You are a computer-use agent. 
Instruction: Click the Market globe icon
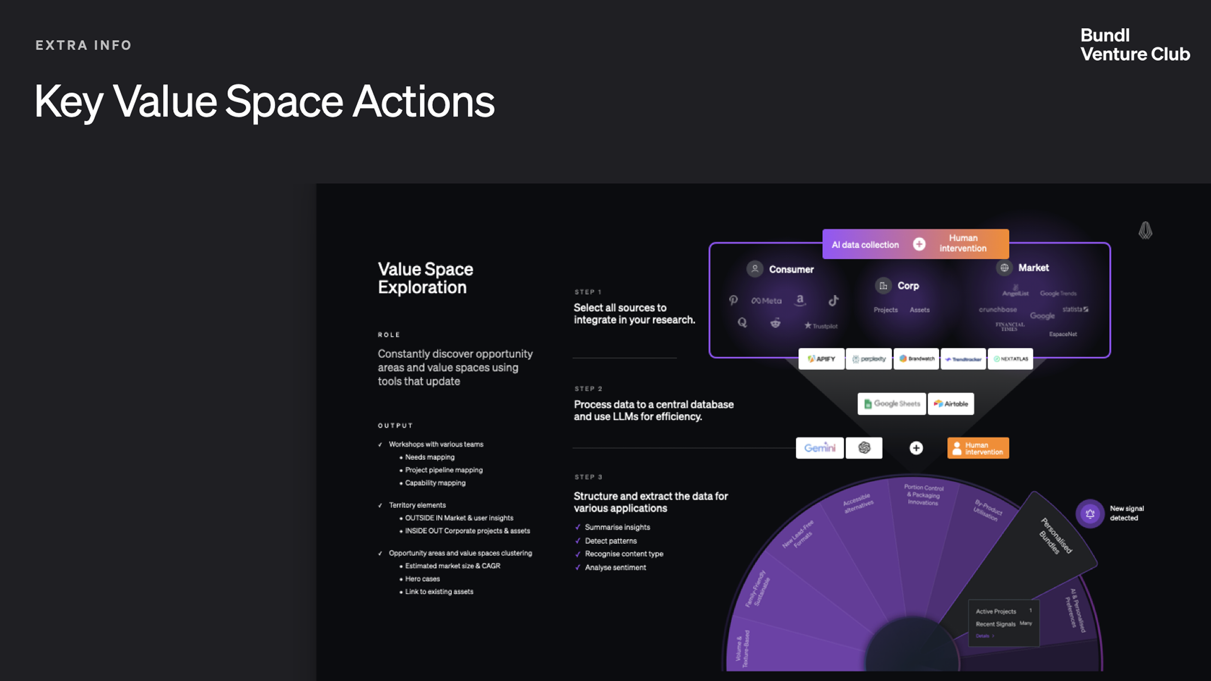coord(1004,267)
